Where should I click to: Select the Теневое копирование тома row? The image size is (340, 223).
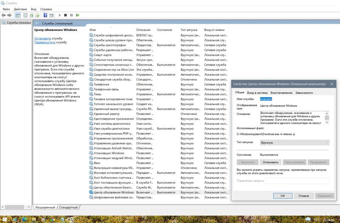(x=159, y=99)
